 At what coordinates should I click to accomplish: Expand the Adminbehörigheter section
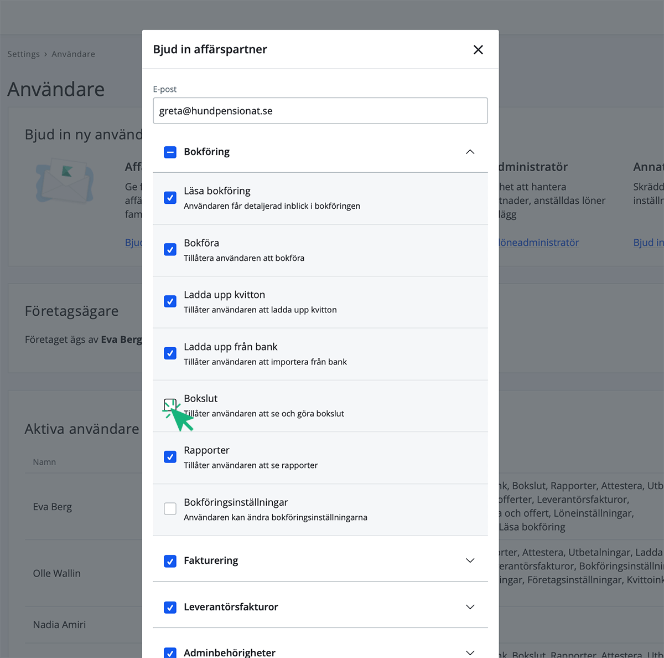pyautogui.click(x=470, y=653)
